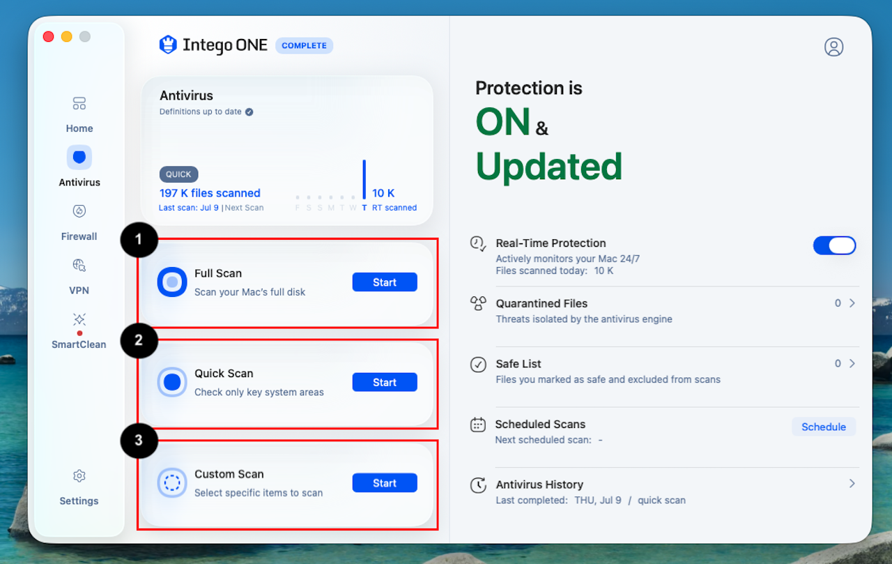892x564 pixels.
Task: Click the Custom Scan dashed circle icon
Action: click(172, 482)
